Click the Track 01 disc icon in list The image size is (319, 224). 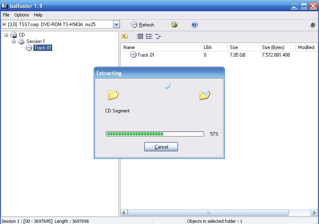pyautogui.click(x=133, y=55)
